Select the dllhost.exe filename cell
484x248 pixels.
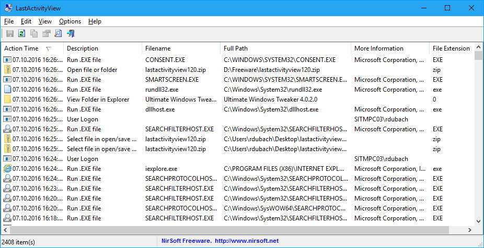[160, 109]
